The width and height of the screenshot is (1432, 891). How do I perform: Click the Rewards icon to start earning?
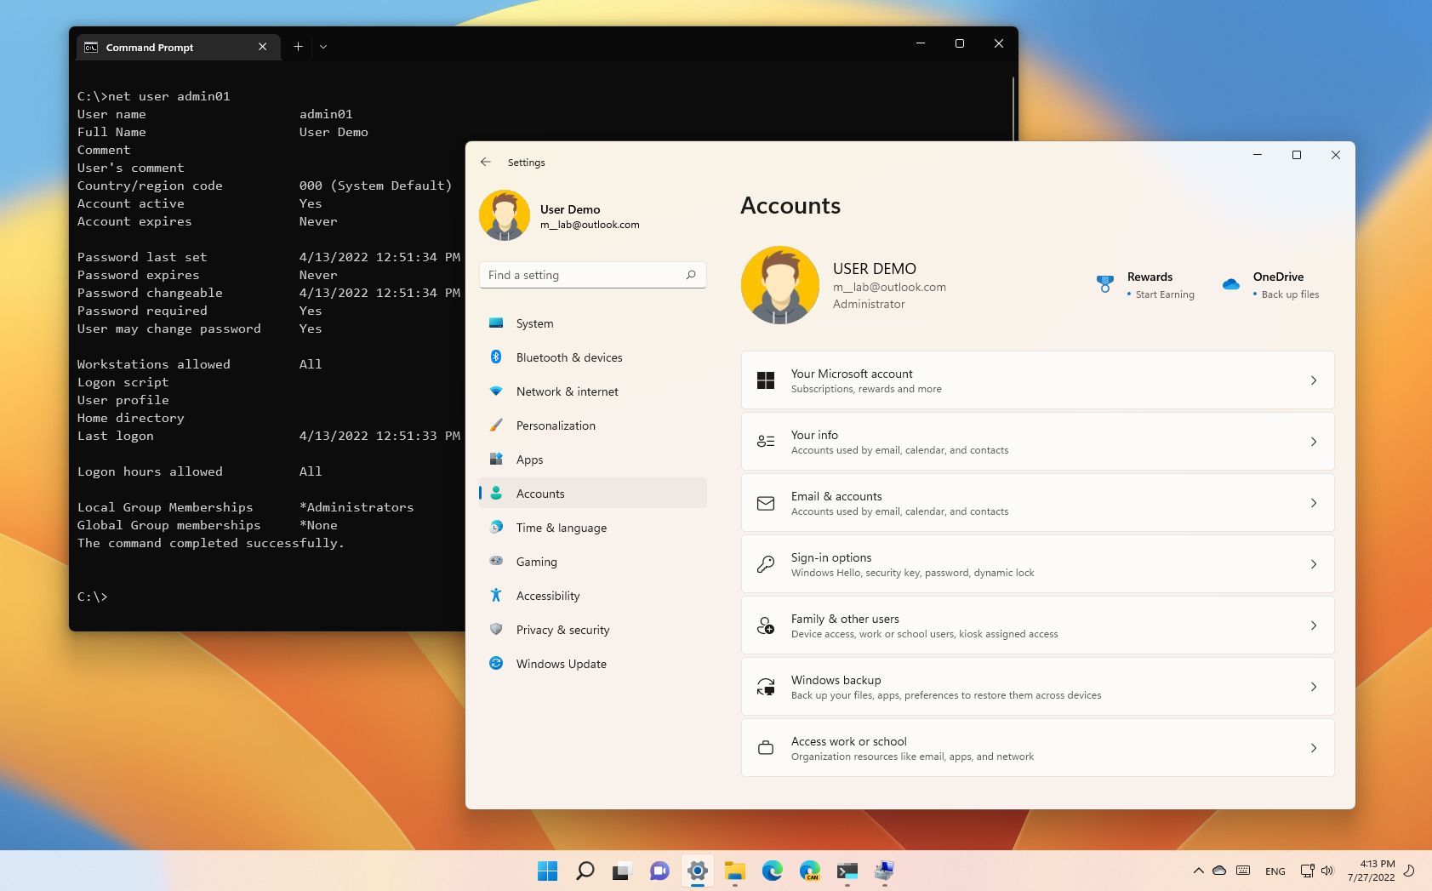point(1104,283)
